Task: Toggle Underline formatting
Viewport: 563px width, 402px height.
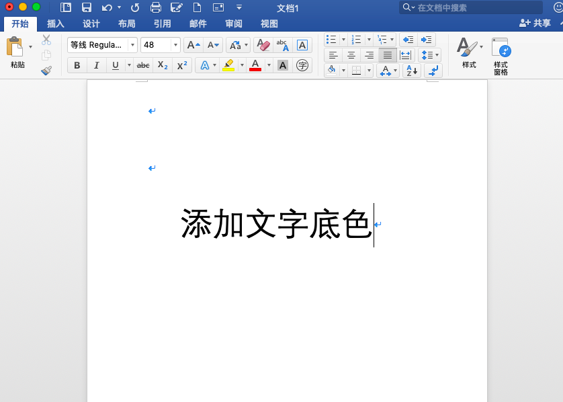Action: [116, 65]
